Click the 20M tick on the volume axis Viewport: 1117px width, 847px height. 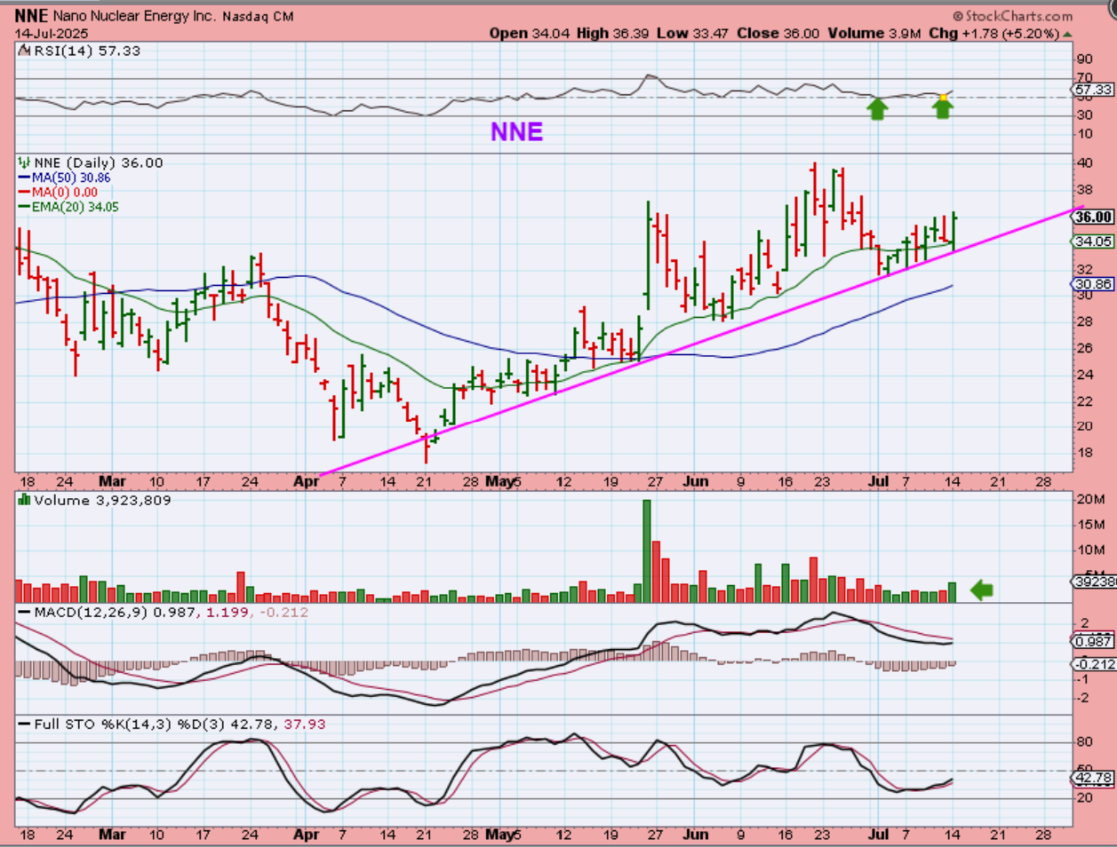(x=1089, y=500)
